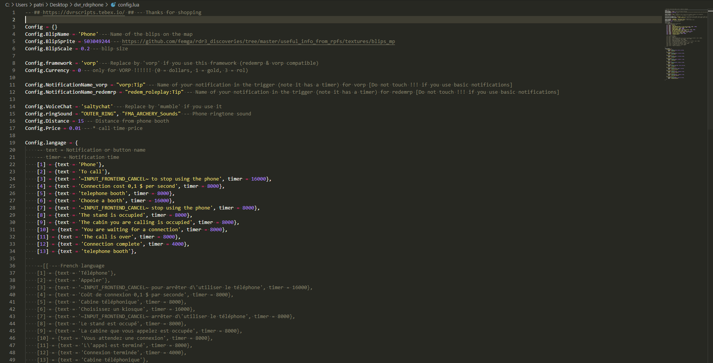Click the 'saltychat' VoiceChat string
Screen dimensions: 713x363
point(97,107)
